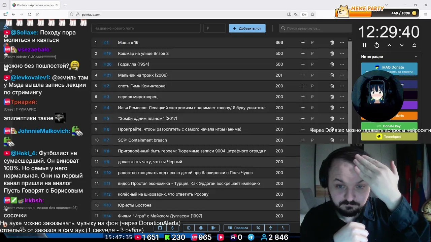Image resolution: width=431 pixels, height=242 pixels.
Task: Select amount 666 of Мама в 16
Action: coord(279,43)
